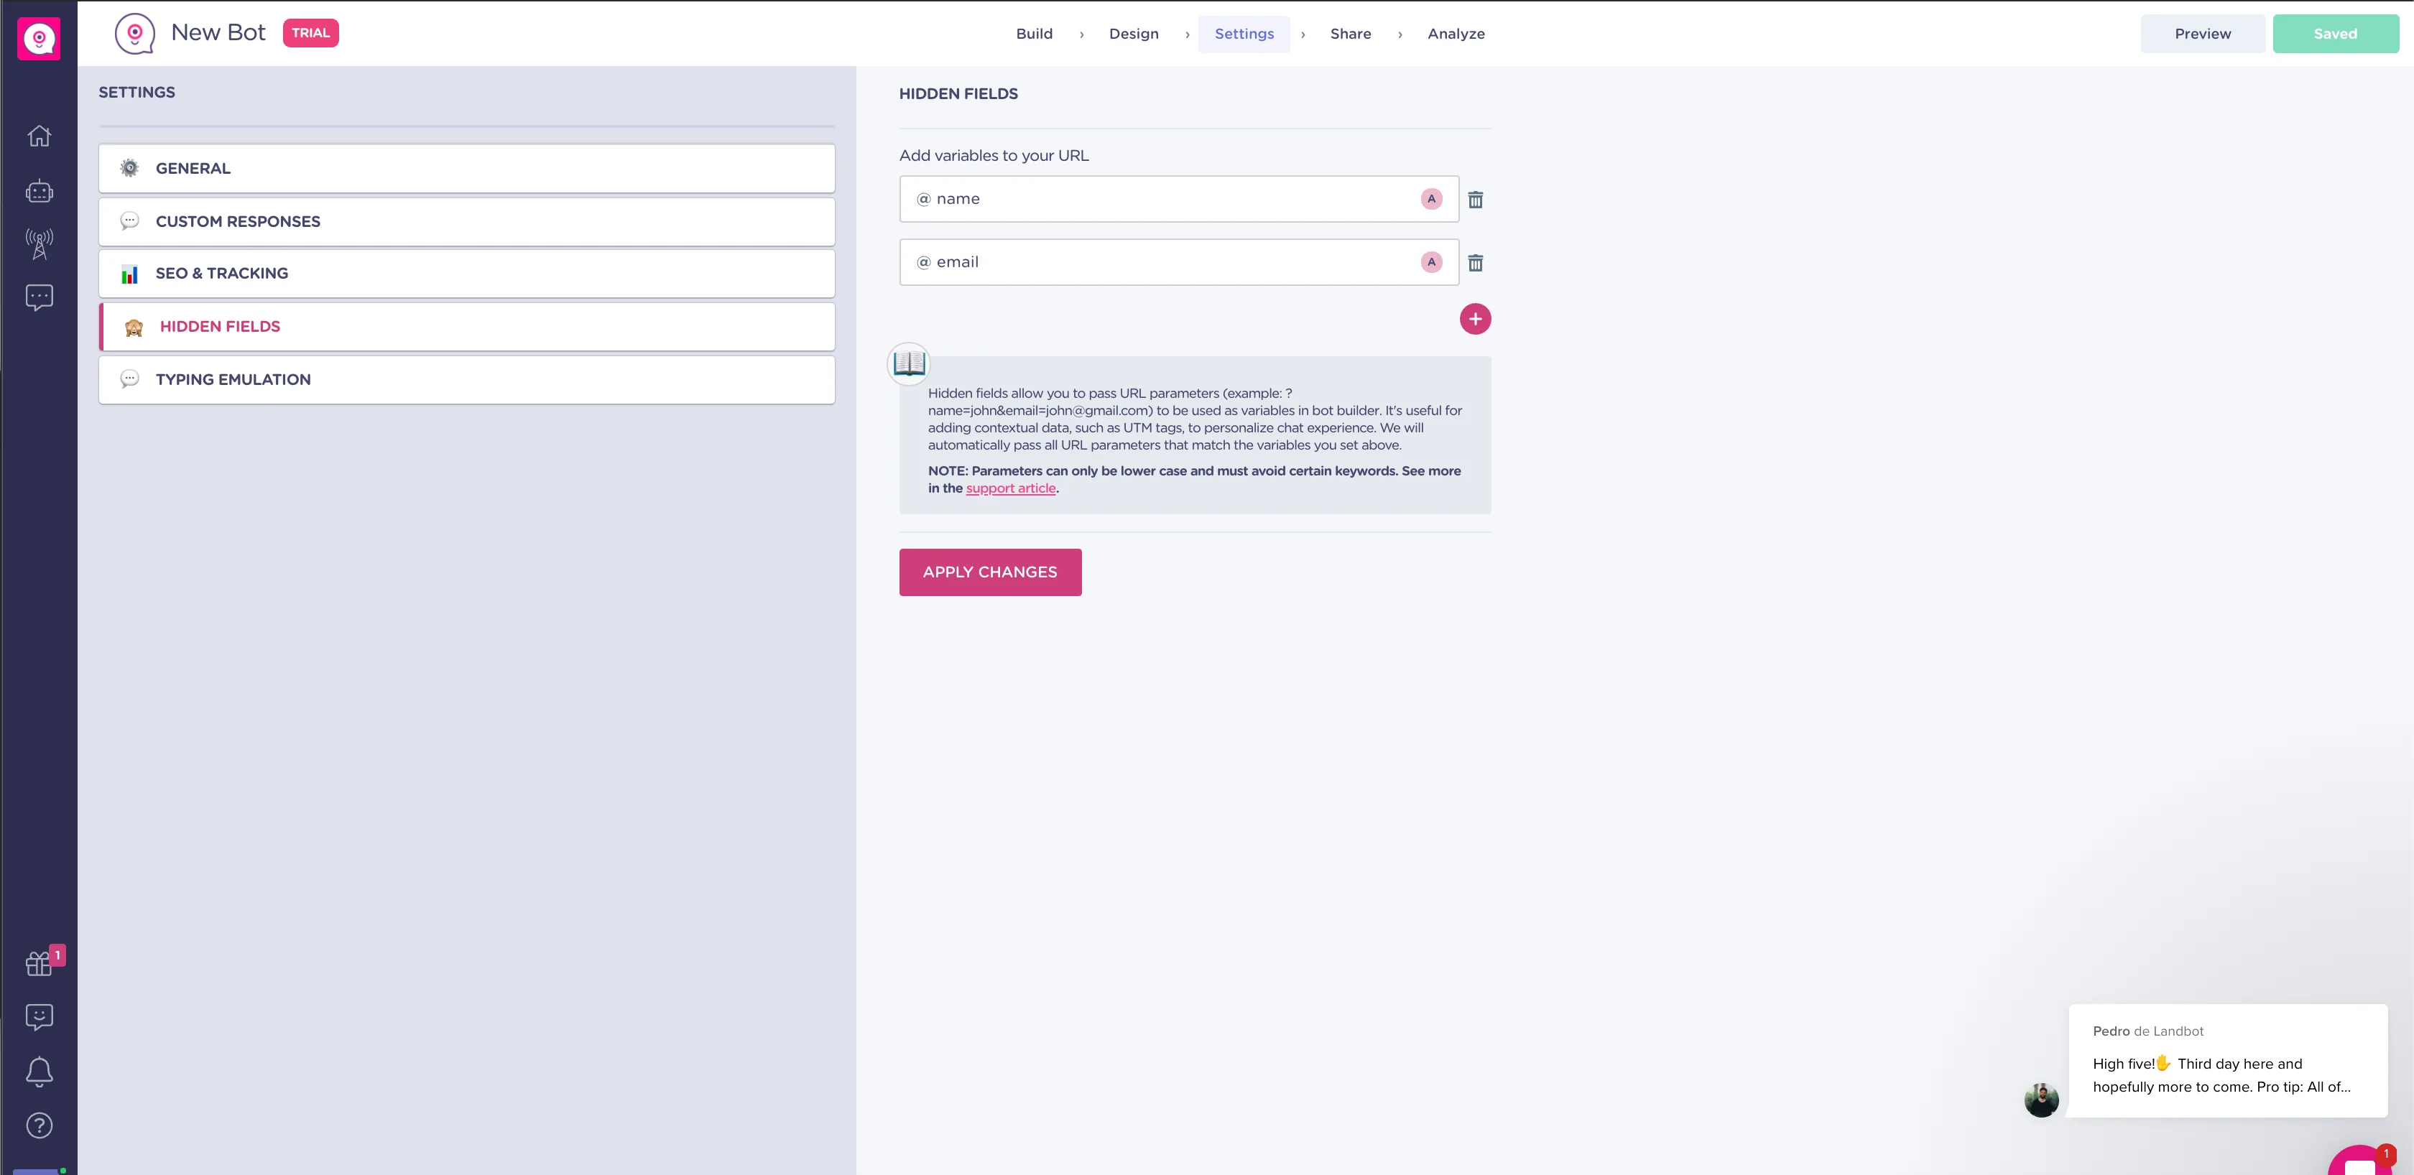This screenshot has width=2414, height=1175.
Task: Open the Bots robot icon in sidebar
Action: [x=40, y=191]
